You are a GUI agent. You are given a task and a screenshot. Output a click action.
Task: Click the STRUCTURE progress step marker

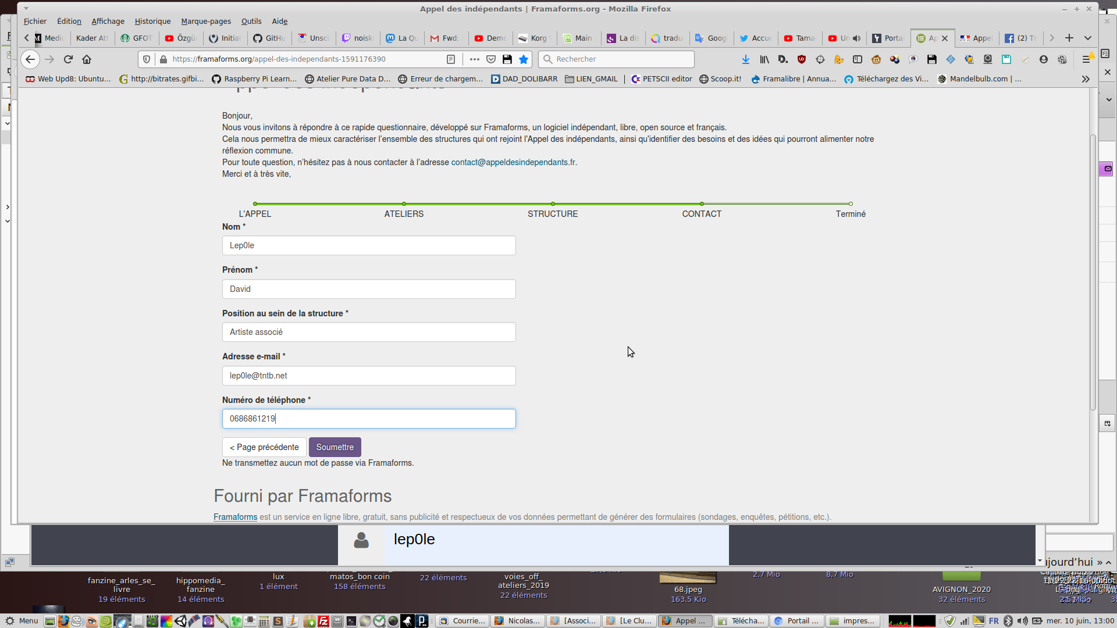(553, 204)
